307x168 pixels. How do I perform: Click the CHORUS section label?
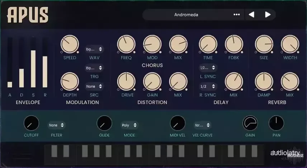(152, 65)
